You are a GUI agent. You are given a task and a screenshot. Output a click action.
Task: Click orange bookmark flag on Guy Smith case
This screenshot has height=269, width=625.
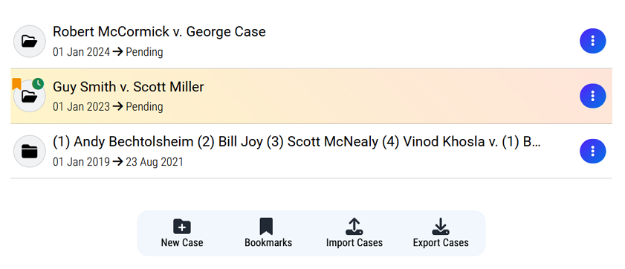[16, 84]
